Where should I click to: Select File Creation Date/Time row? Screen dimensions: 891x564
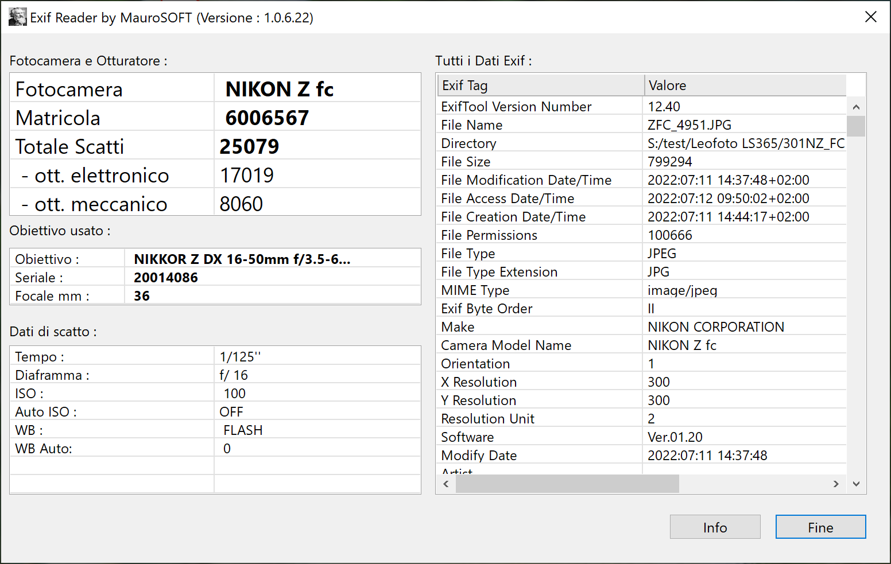pos(641,217)
